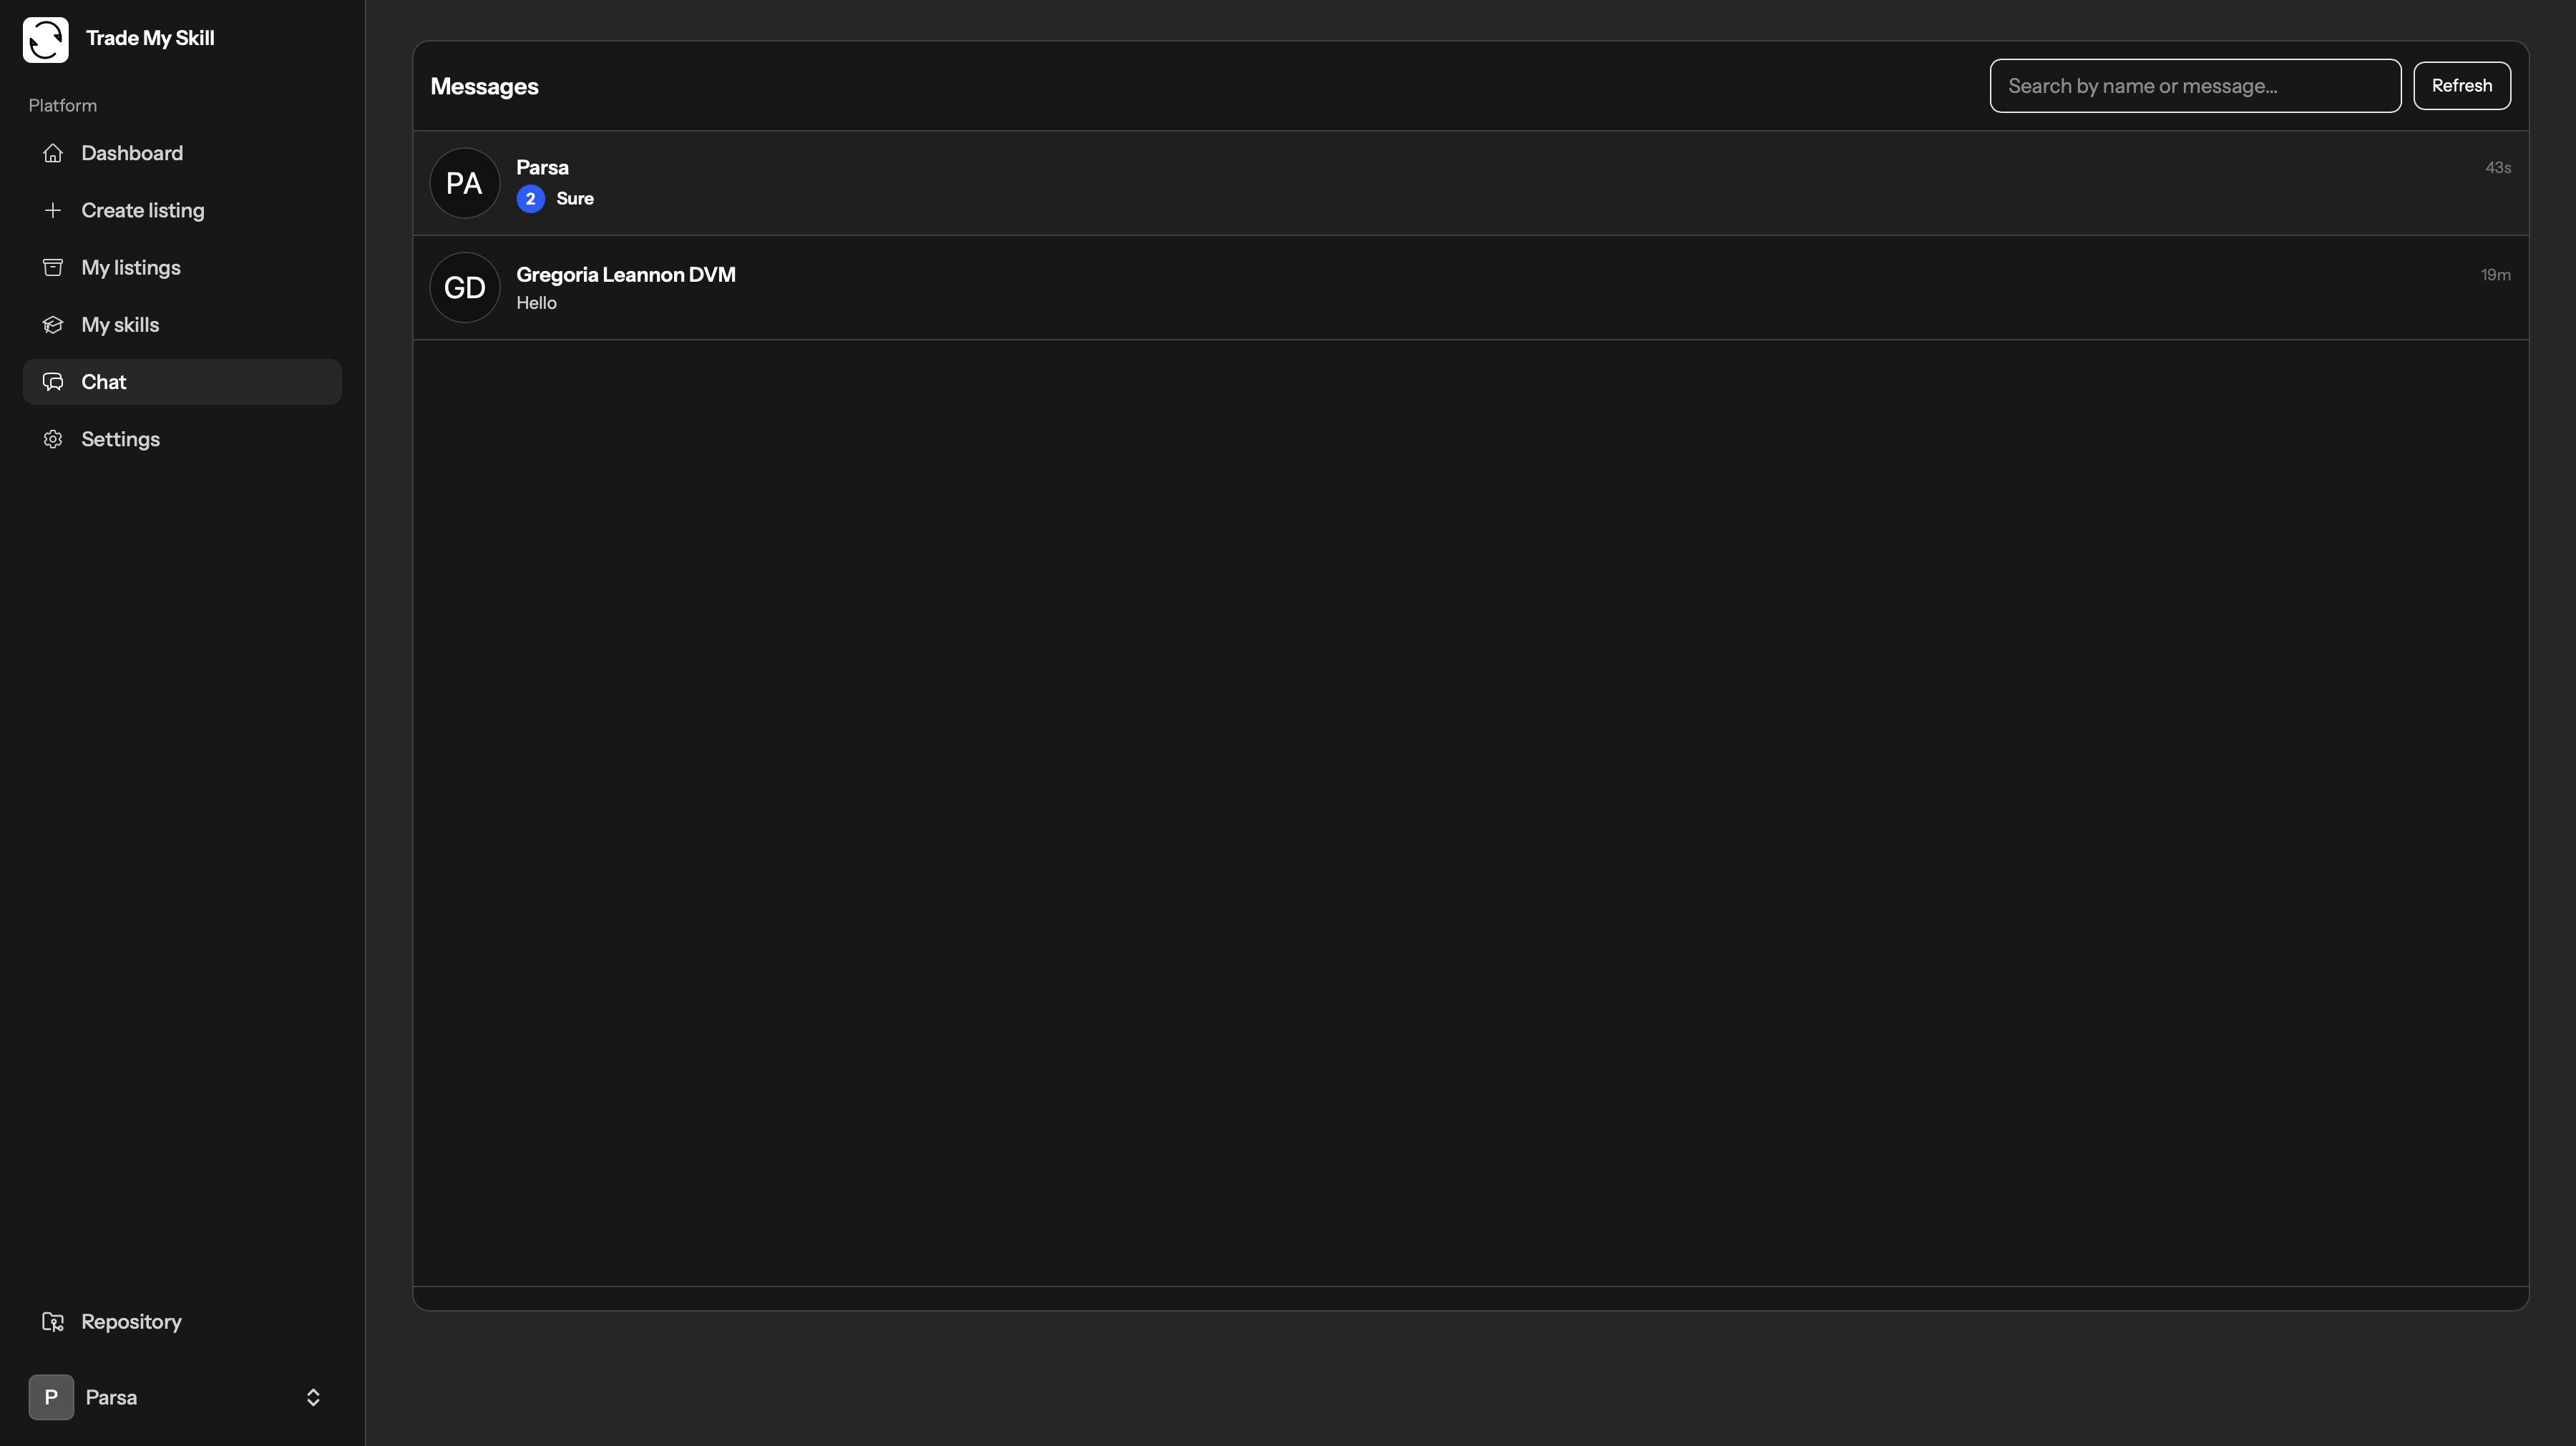Navigate to My listings
Screen dimensions: 2576x1446
131,267
